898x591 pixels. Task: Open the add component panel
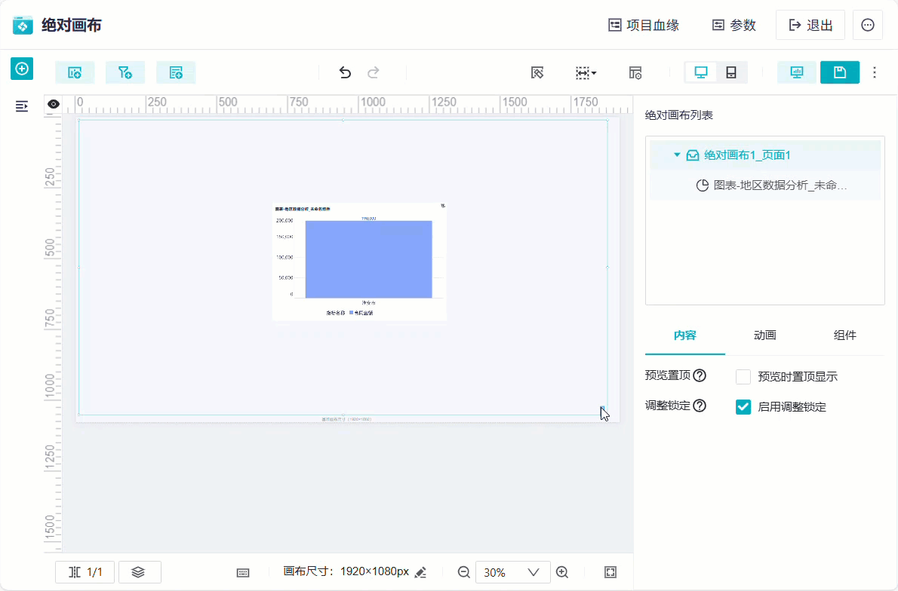(x=22, y=69)
